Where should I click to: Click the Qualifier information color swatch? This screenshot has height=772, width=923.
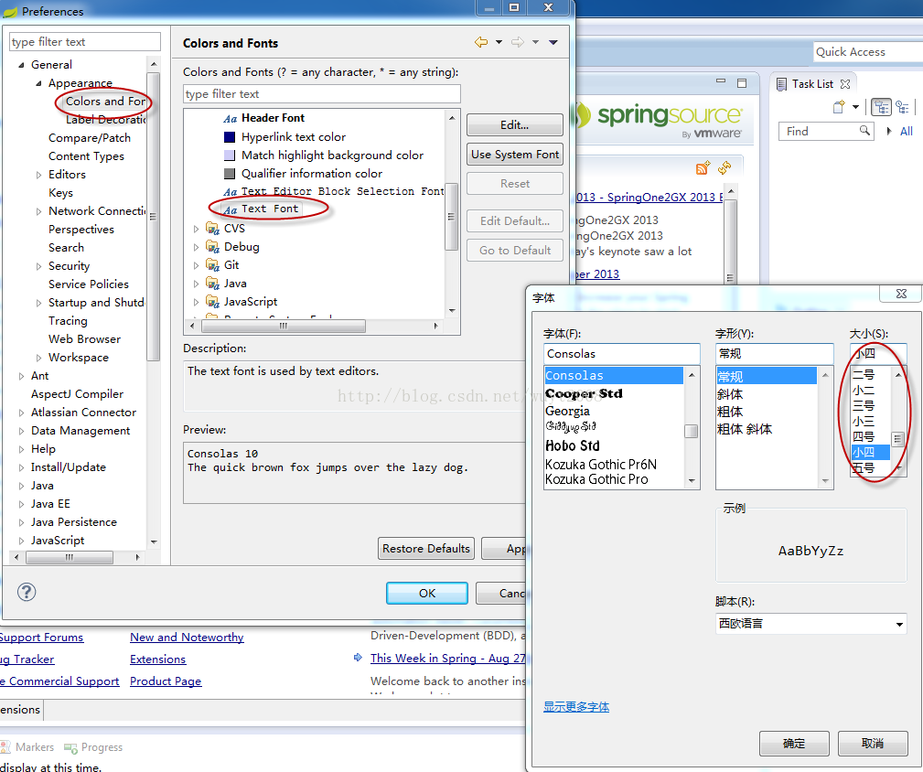click(230, 174)
